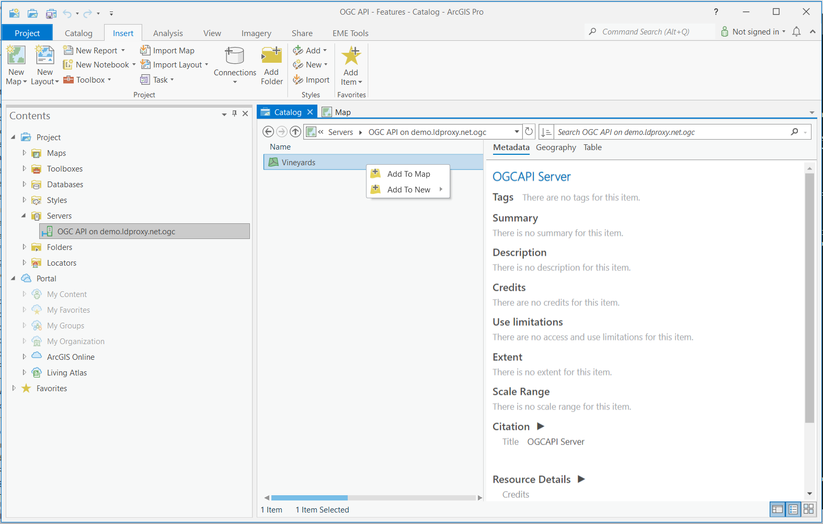Open the Toolbox ribbon button
The image size is (823, 524).
coord(87,79)
